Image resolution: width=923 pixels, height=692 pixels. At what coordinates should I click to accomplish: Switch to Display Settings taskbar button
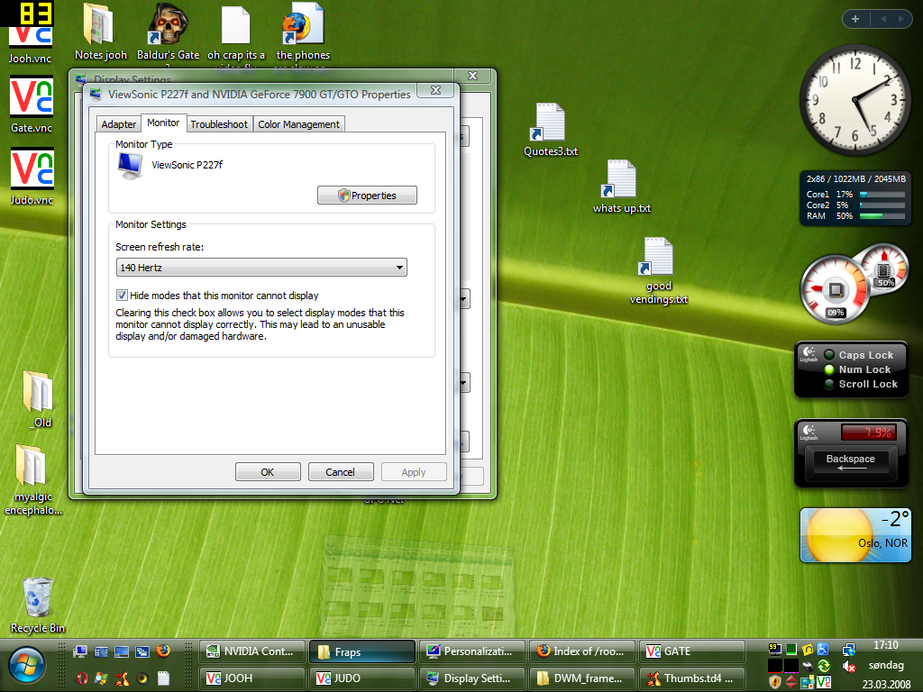(472, 678)
